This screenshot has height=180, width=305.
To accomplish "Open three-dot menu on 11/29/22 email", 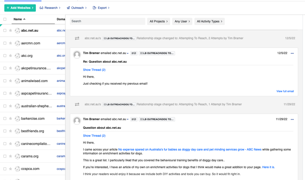I will (x=292, y=119).
